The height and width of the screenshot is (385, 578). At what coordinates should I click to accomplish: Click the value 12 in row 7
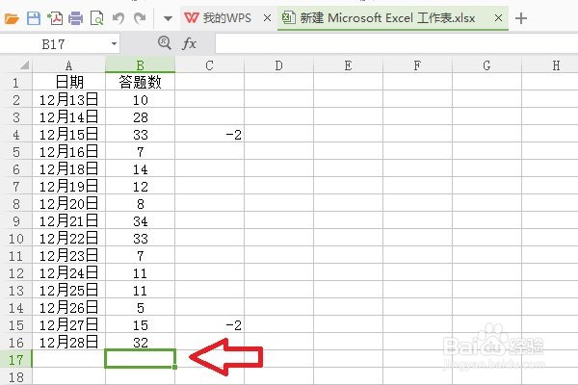coord(140,186)
